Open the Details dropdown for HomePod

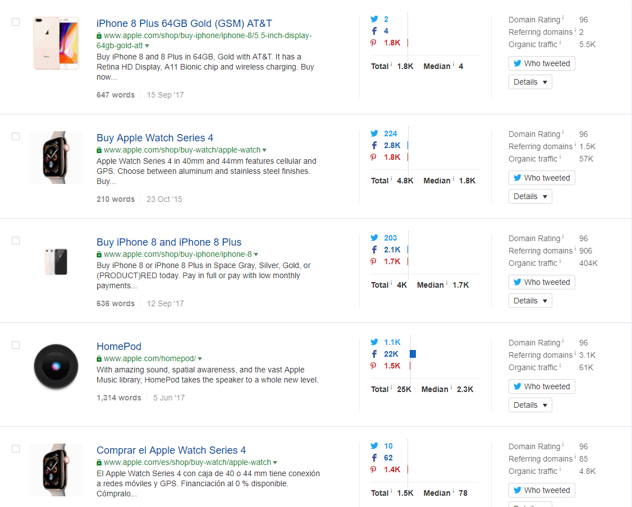pos(530,404)
